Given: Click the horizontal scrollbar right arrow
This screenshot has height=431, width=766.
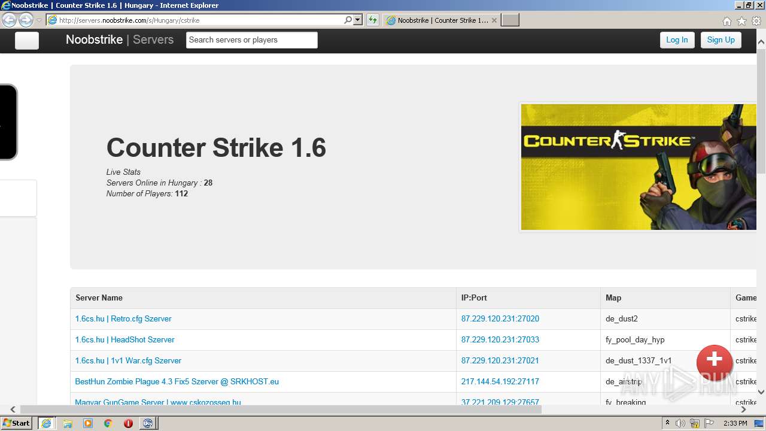Looking at the screenshot, I should click(x=744, y=409).
